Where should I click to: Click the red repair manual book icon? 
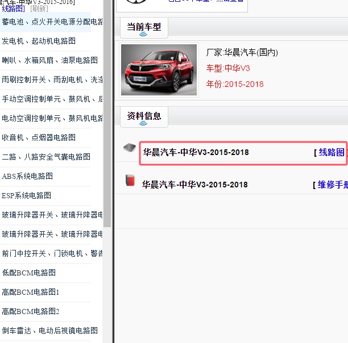click(130, 180)
